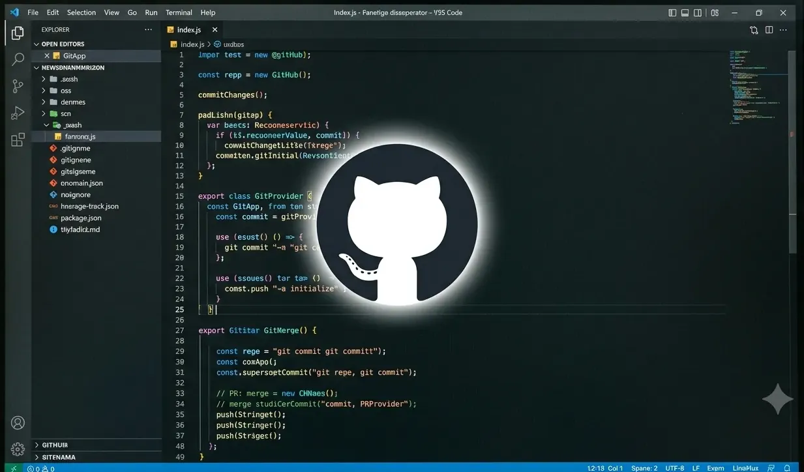Click the VS Code logo in title bar
The image size is (804, 472).
(14, 12)
